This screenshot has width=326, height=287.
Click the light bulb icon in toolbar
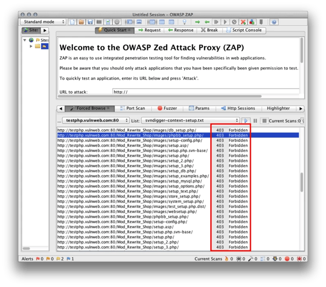click(184, 22)
